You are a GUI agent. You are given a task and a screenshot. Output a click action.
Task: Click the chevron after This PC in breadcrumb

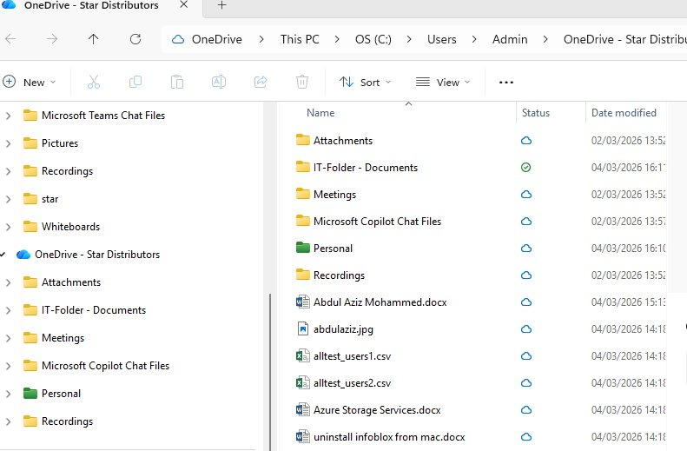click(337, 39)
